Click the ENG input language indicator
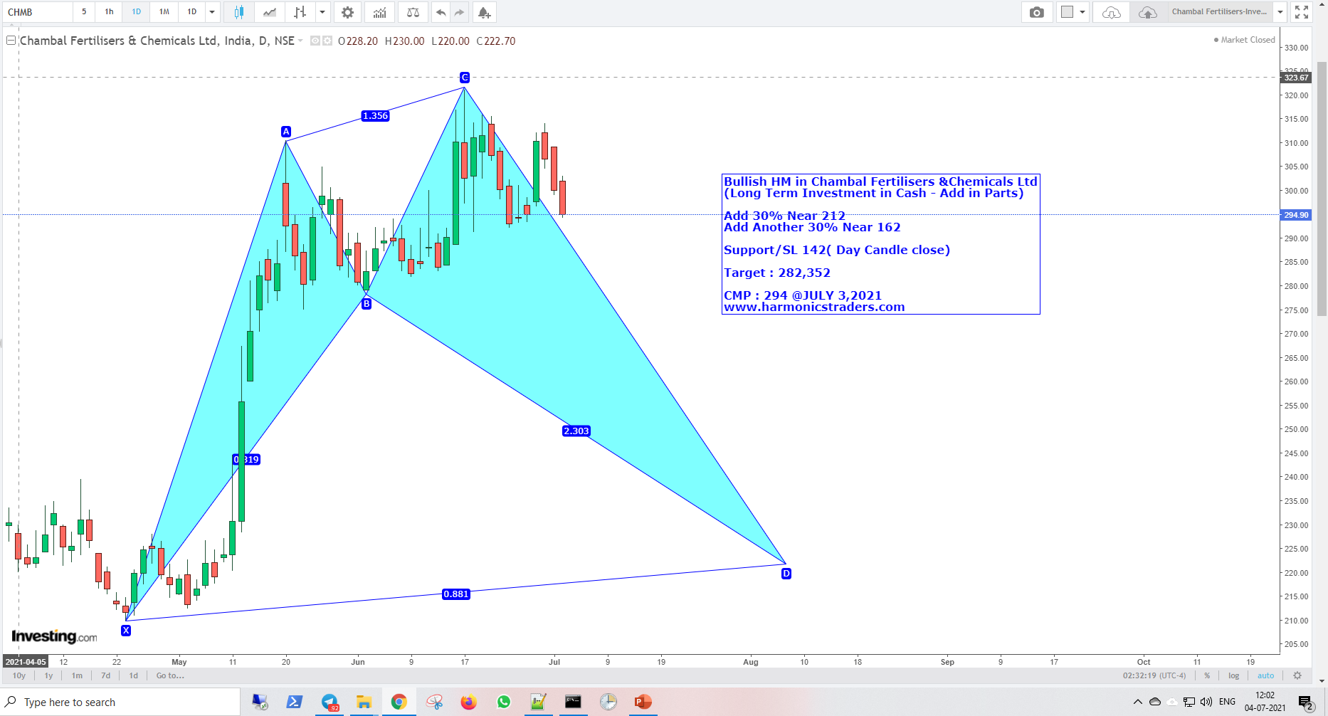Image resolution: width=1328 pixels, height=716 pixels. click(1227, 702)
